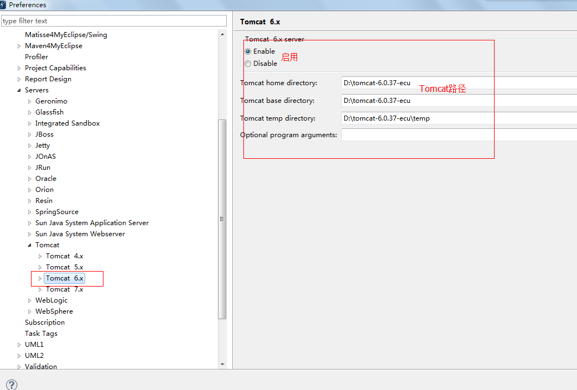Viewport: 577px width, 390px height.
Task: Expand the Tomcat 6.x node arrow
Action: point(40,278)
